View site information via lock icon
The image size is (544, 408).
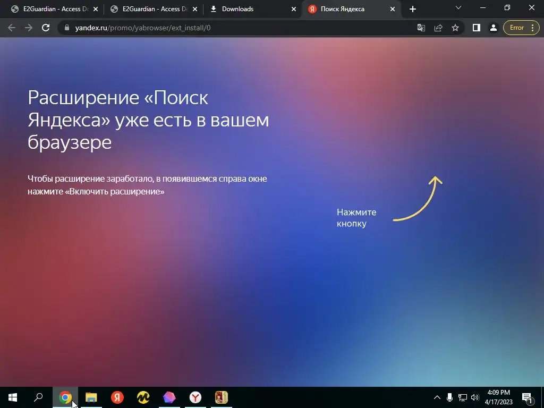point(67,28)
